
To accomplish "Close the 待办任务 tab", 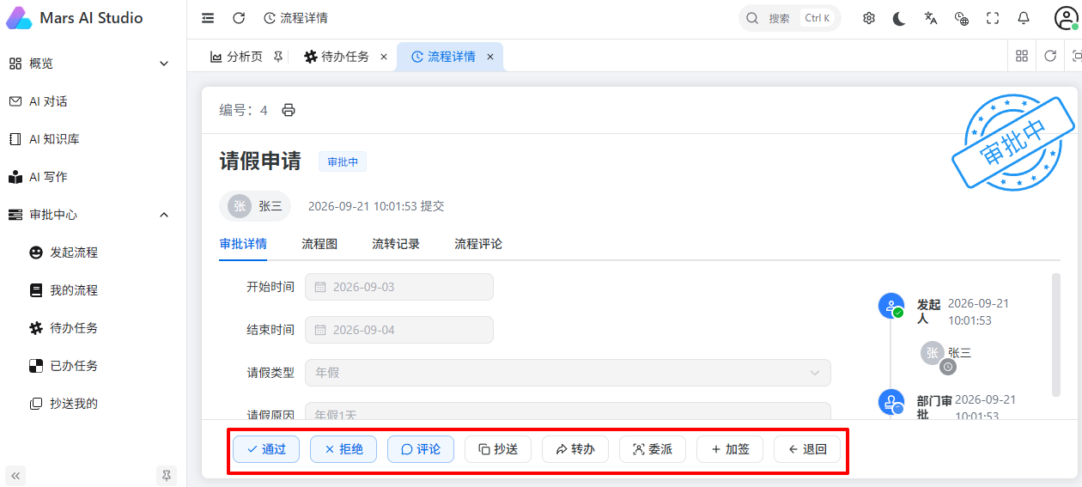I will (384, 57).
